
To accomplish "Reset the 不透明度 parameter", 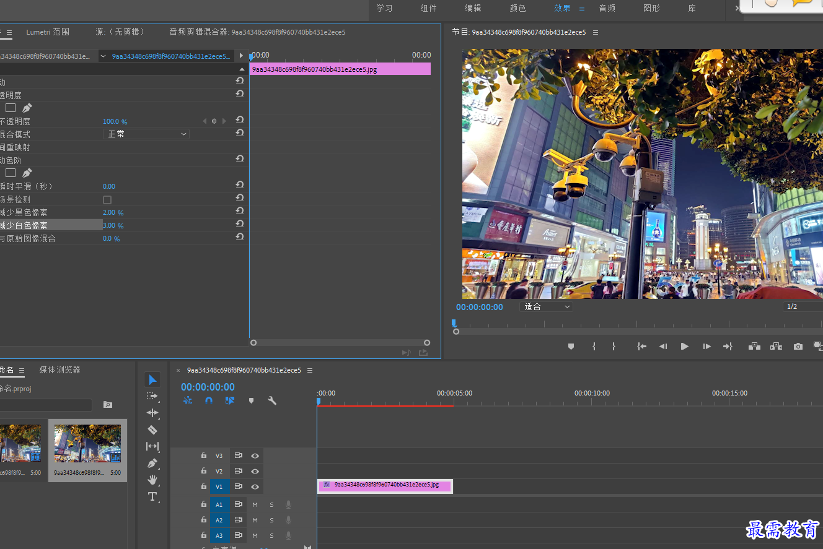I will [x=240, y=120].
